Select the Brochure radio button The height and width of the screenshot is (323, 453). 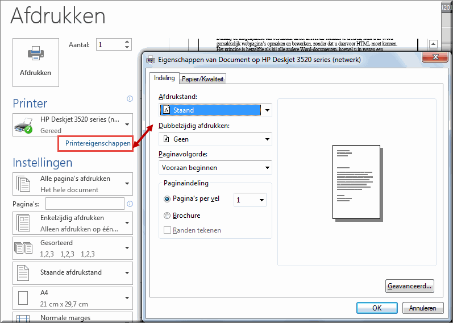[x=167, y=216]
